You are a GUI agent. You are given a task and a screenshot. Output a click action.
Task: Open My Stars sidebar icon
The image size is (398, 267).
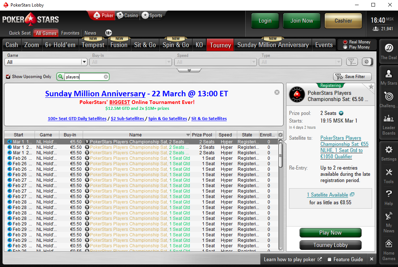389,77
